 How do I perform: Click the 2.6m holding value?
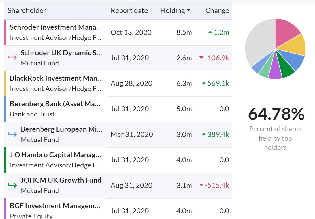[184, 58]
